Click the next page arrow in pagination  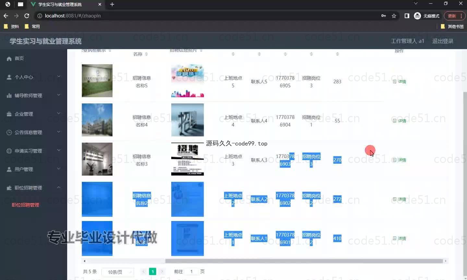[162, 272]
